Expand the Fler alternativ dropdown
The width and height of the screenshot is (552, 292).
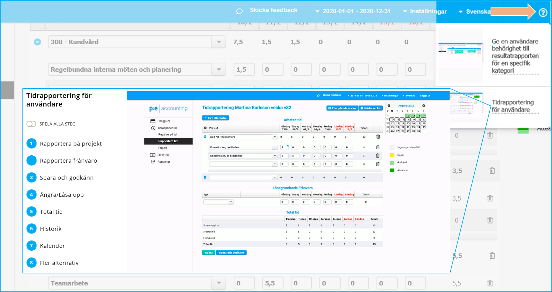pyautogui.click(x=215, y=118)
